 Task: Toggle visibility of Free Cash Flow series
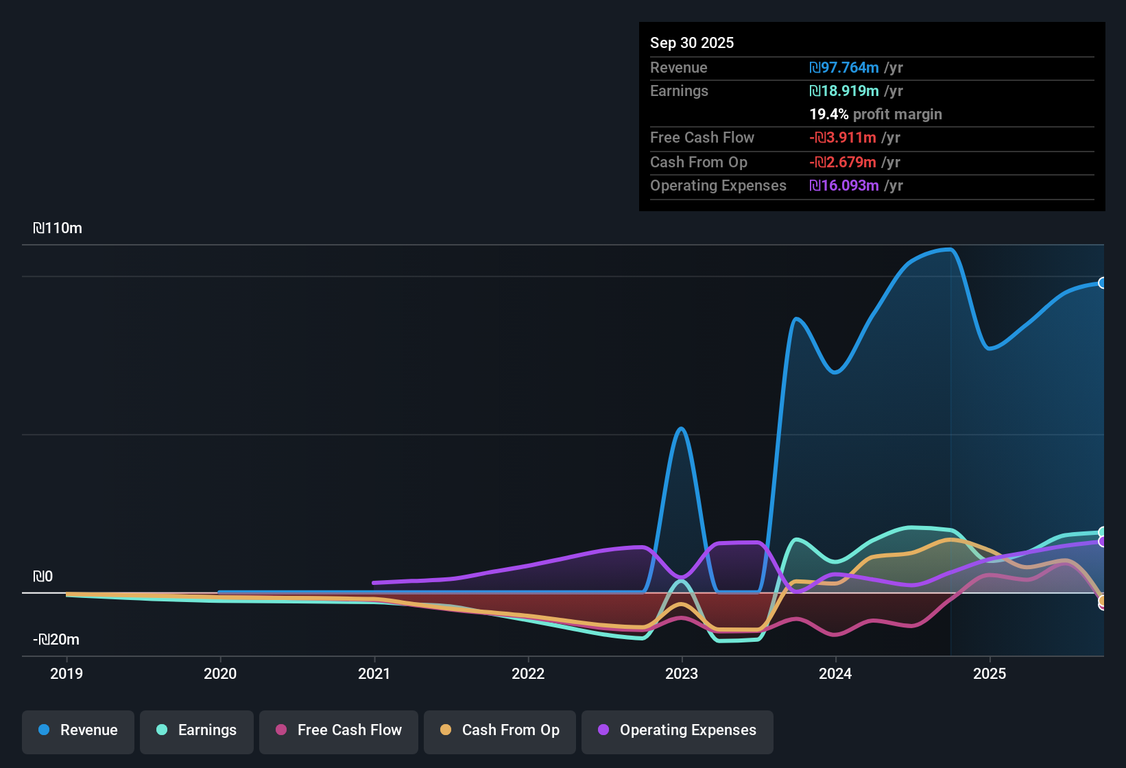338,730
